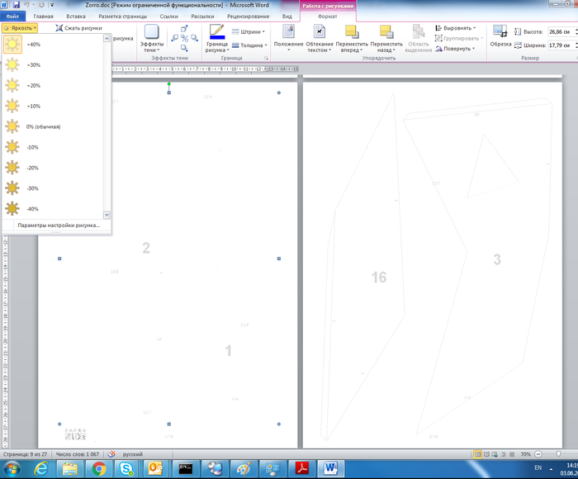Switch to the Вставка ribbon tab
This screenshot has width=578, height=479.
coord(75,16)
